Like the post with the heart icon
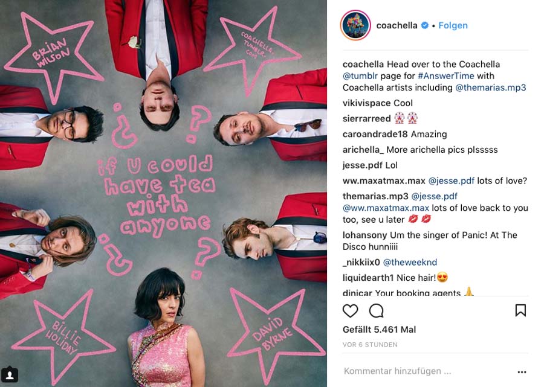Image resolution: width=544 pixels, height=387 pixels. [x=350, y=311]
